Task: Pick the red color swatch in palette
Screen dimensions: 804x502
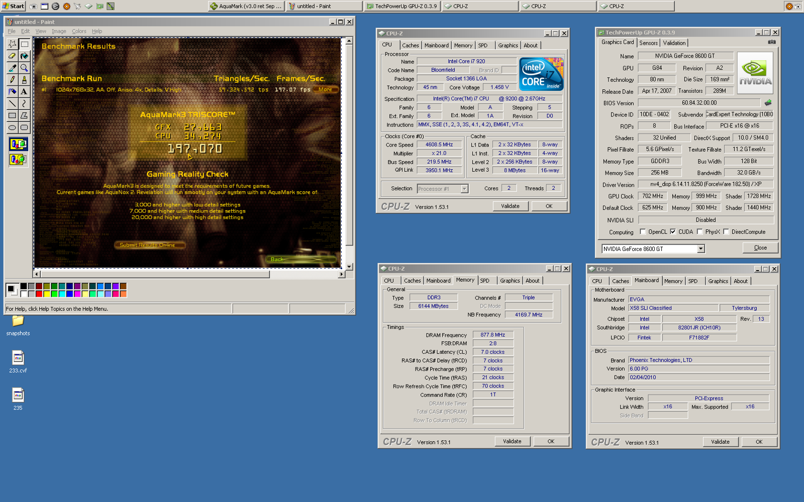Action: (x=39, y=294)
